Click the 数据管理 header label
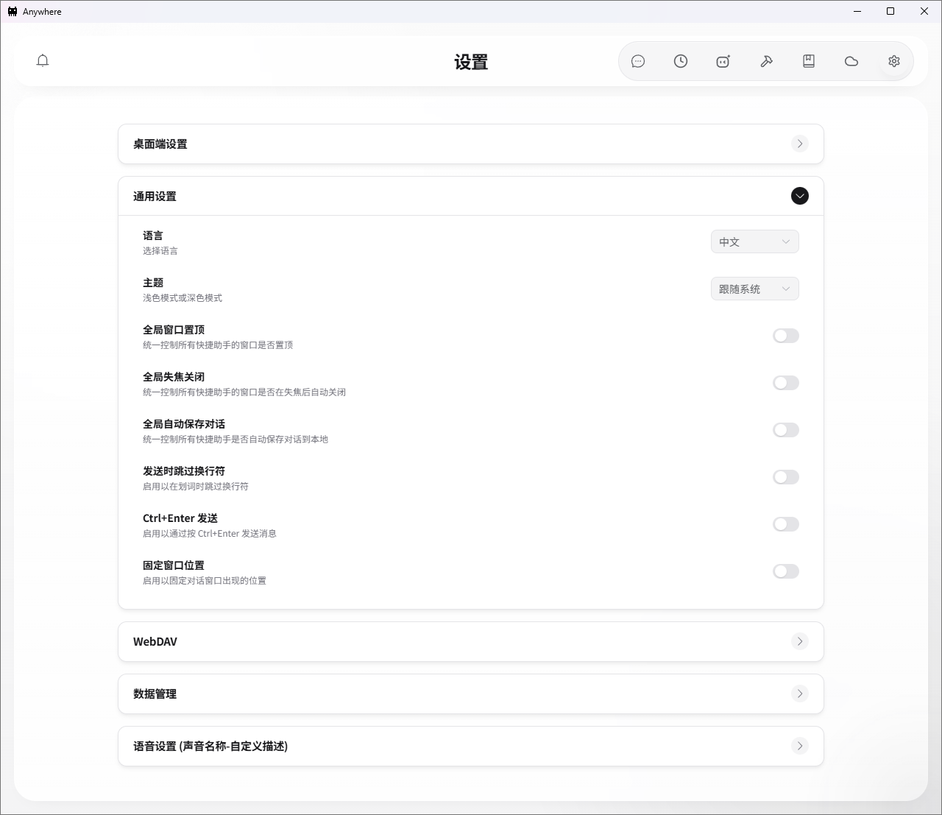The image size is (942, 815). [155, 694]
